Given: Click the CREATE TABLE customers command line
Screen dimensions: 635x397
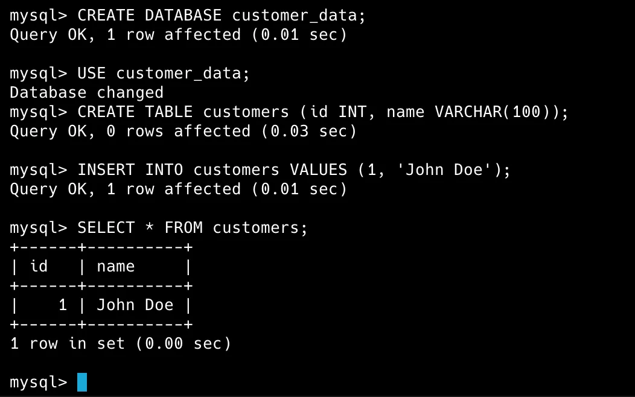Looking at the screenshot, I should click(x=289, y=112).
